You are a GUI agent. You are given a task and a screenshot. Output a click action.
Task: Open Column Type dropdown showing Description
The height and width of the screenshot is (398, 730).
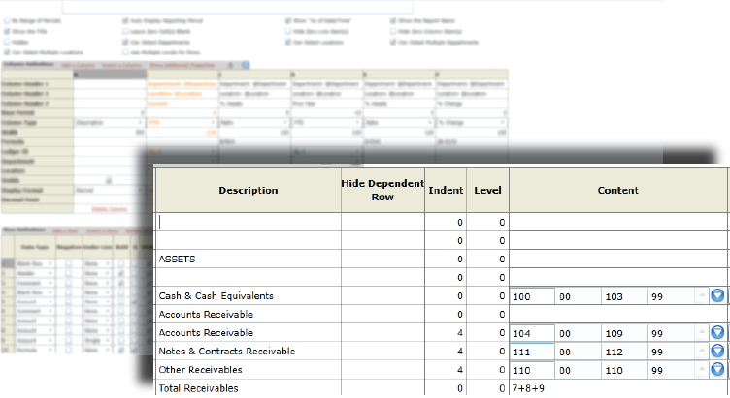[x=109, y=123]
